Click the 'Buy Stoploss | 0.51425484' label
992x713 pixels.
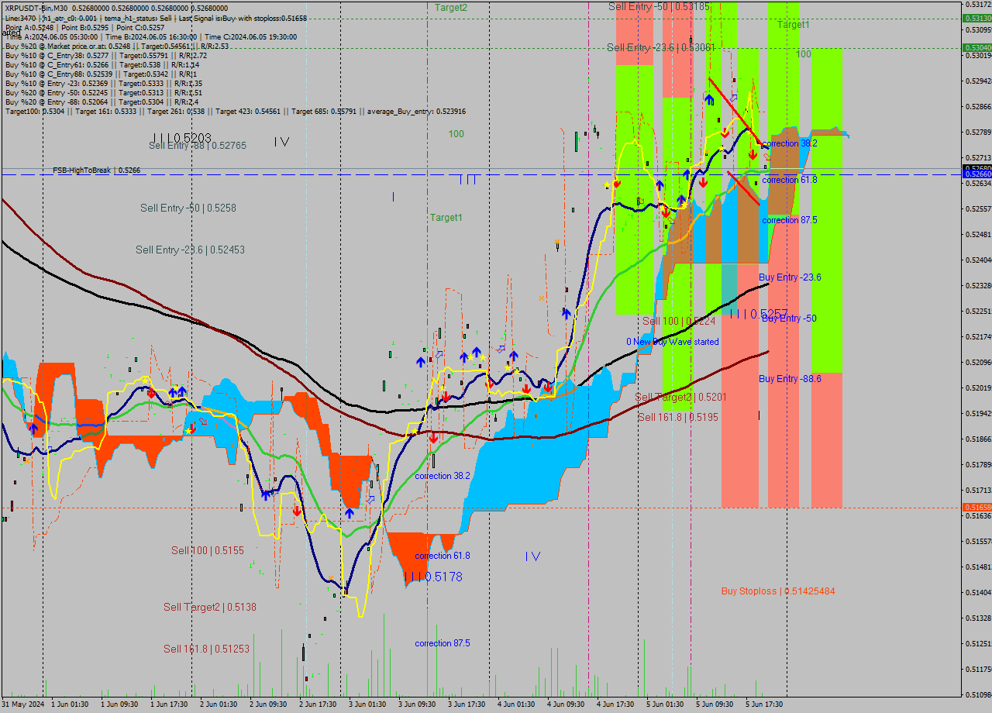(x=778, y=591)
